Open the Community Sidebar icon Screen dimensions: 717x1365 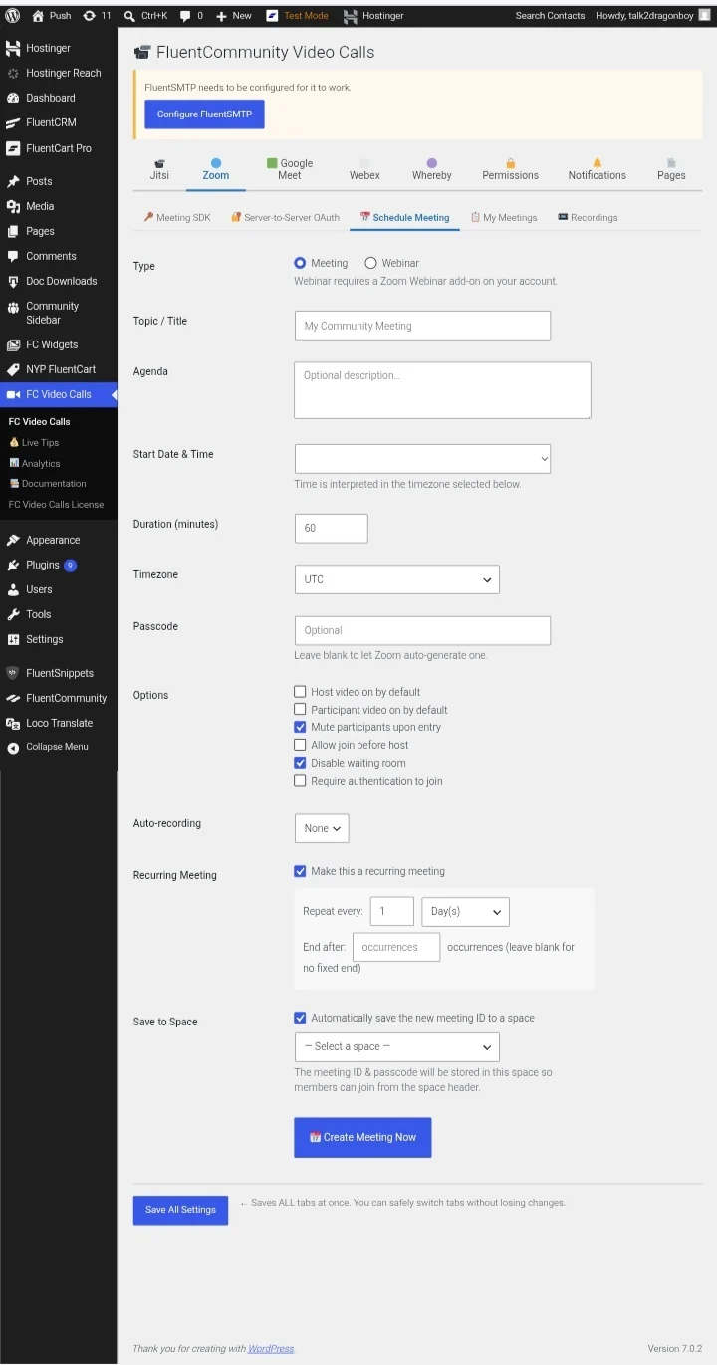[13, 307]
